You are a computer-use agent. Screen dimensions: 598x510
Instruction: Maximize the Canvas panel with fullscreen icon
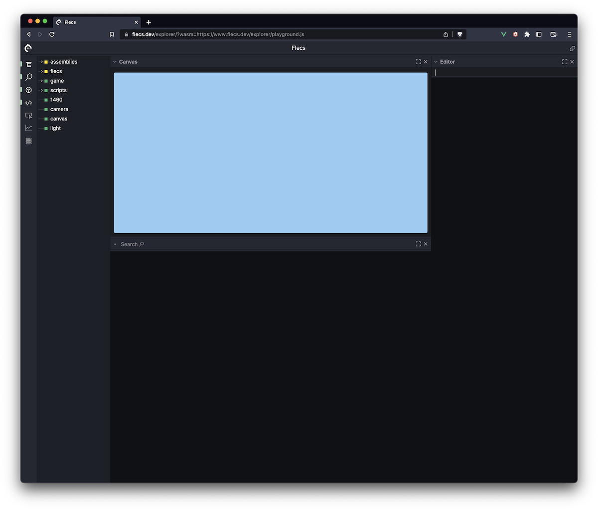(x=418, y=61)
